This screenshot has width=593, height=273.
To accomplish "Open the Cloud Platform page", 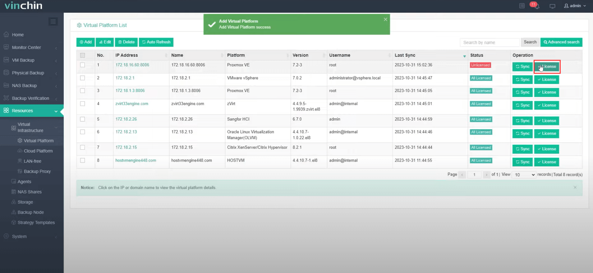I will pyautogui.click(x=38, y=151).
